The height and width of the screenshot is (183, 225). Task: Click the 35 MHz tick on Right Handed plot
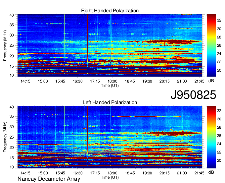[12, 25]
